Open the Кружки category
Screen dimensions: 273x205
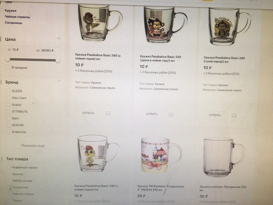pos(11,11)
